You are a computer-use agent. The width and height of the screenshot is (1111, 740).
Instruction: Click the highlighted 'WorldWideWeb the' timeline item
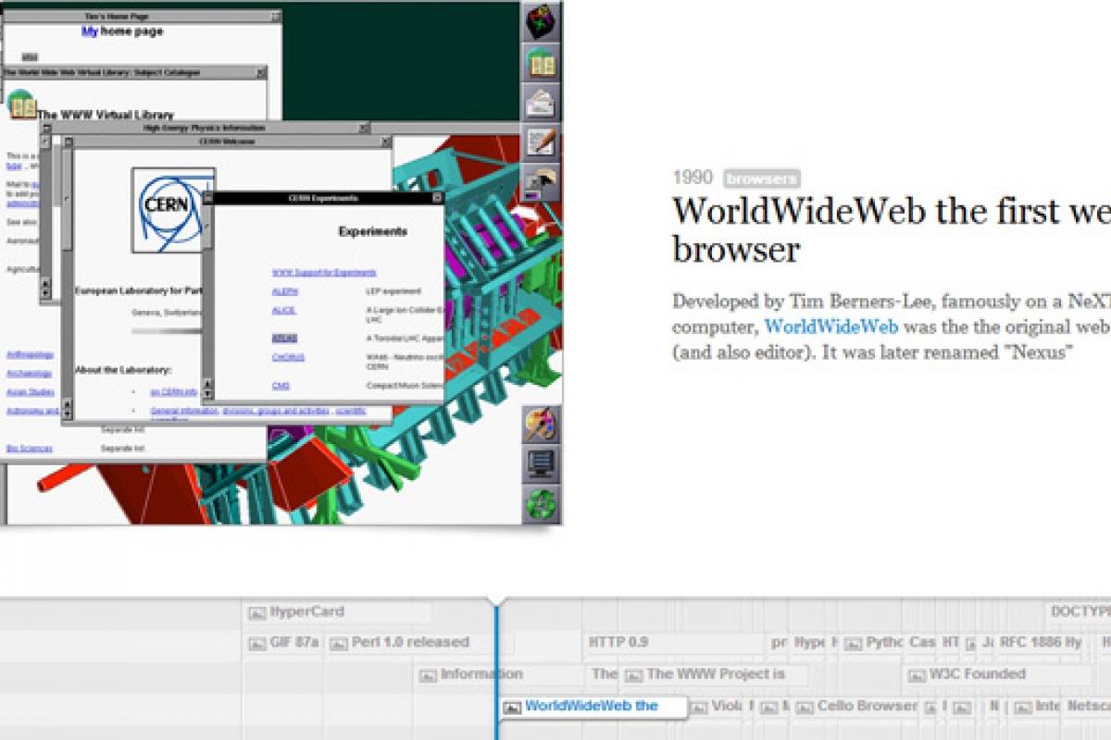click(x=592, y=706)
